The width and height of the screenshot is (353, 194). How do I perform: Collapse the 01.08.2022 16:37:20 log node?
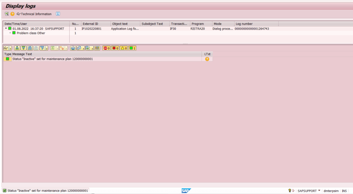tap(6, 28)
